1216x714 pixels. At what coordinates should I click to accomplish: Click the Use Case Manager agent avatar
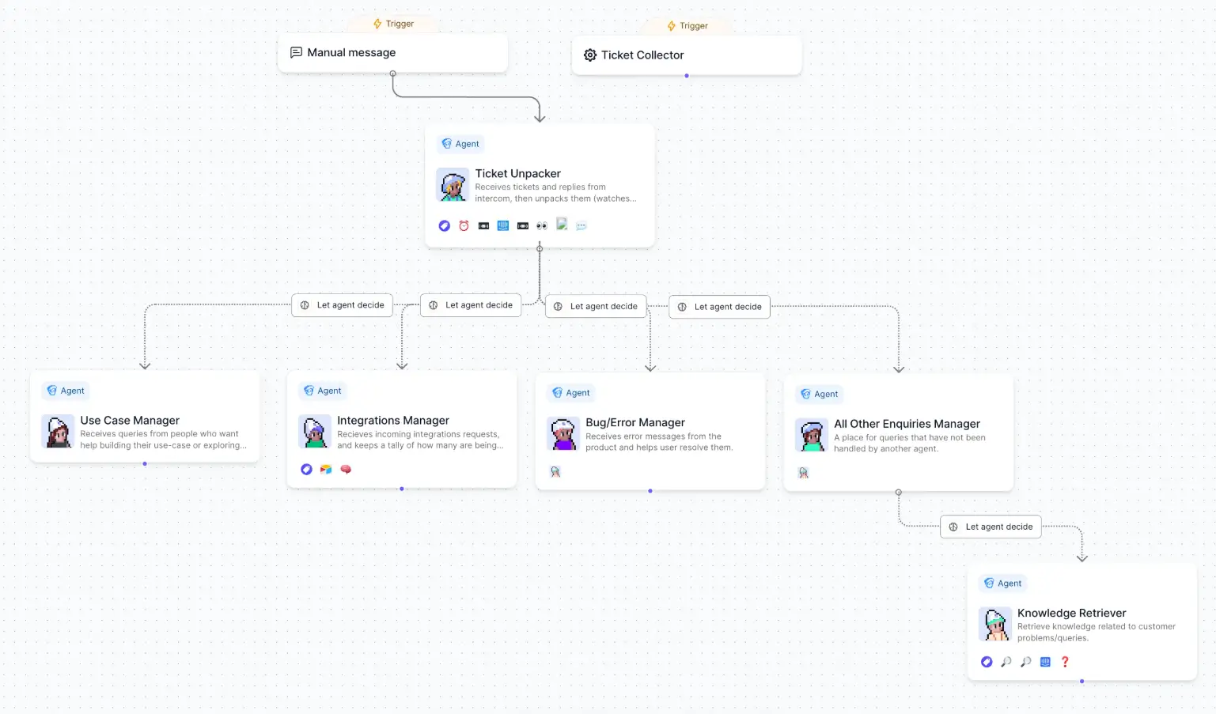tap(58, 432)
